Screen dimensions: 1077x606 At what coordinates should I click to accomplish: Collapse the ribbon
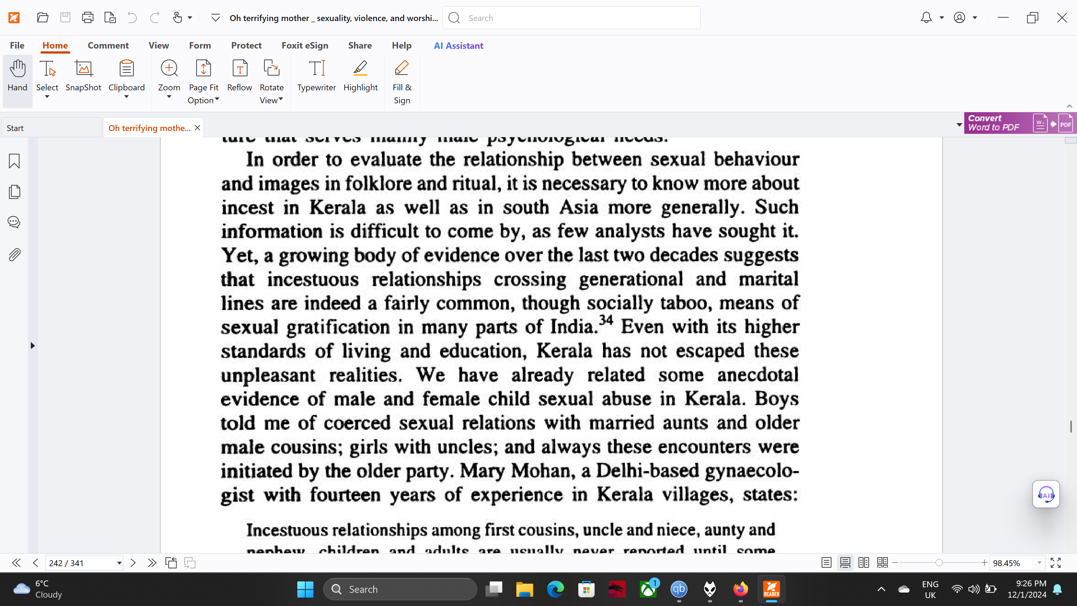1069,106
